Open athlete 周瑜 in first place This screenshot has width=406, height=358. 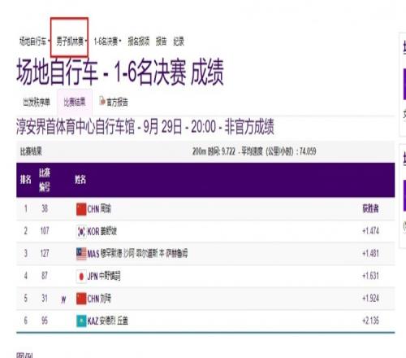[106, 209]
